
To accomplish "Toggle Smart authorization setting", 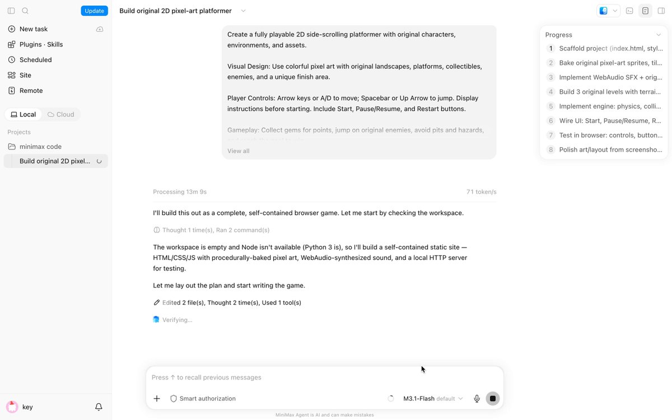I will 203,399.
